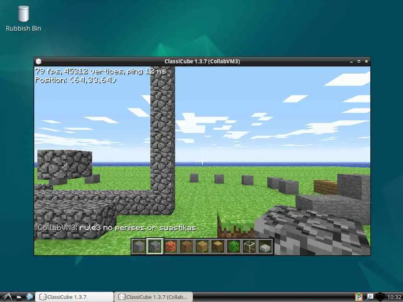Screen dimensions: 403x302
Task: Select the stone slab hotbar slot
Action: point(266,246)
